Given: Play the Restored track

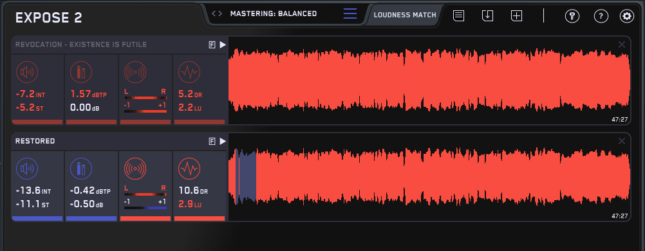Looking at the screenshot, I should point(223,142).
